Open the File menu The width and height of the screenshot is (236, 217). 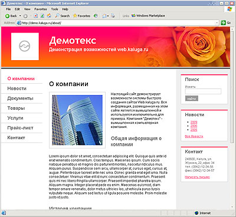[x=8, y=9]
